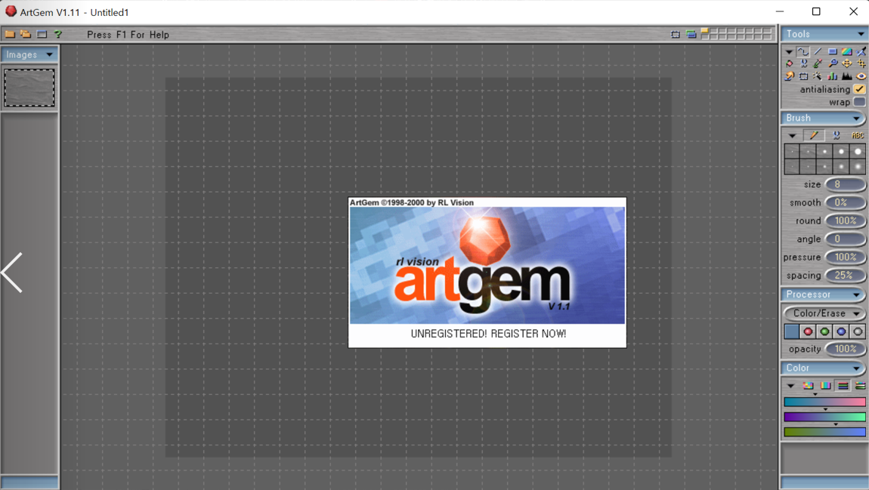Image resolution: width=869 pixels, height=490 pixels.
Task: Toggle the gray alpha channel button
Action: 858,331
